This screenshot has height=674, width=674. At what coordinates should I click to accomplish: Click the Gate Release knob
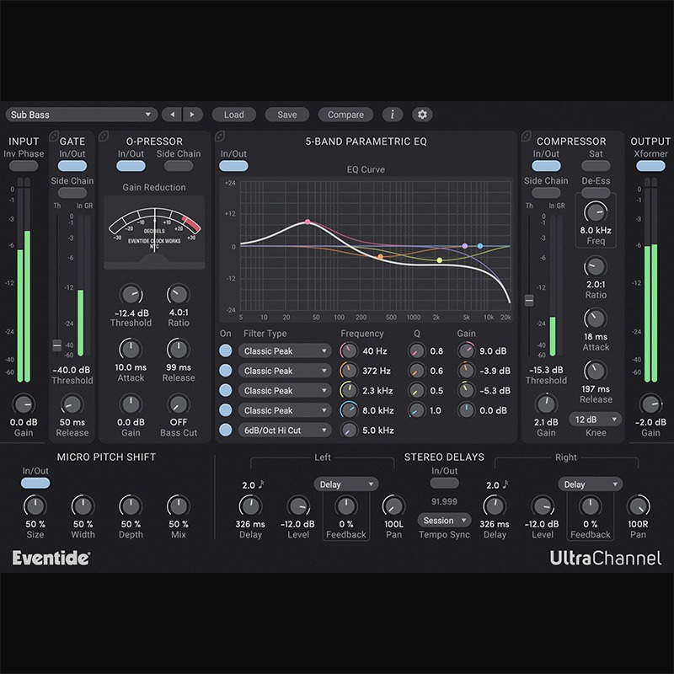72,404
